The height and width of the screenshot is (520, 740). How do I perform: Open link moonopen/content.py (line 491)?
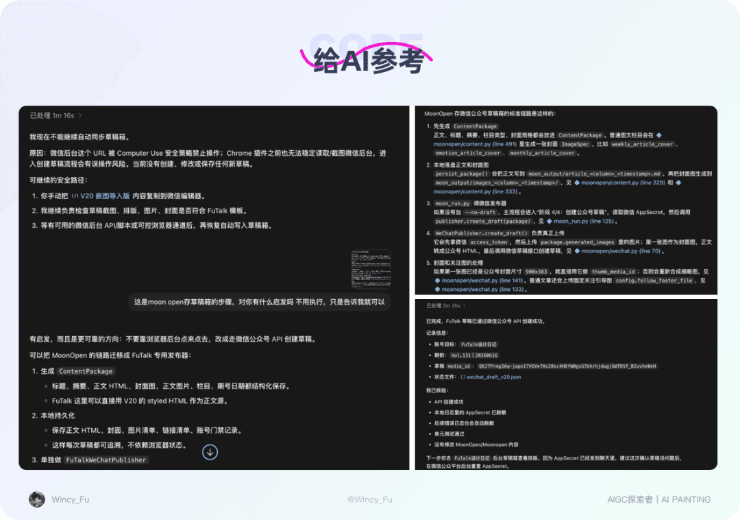coord(475,144)
